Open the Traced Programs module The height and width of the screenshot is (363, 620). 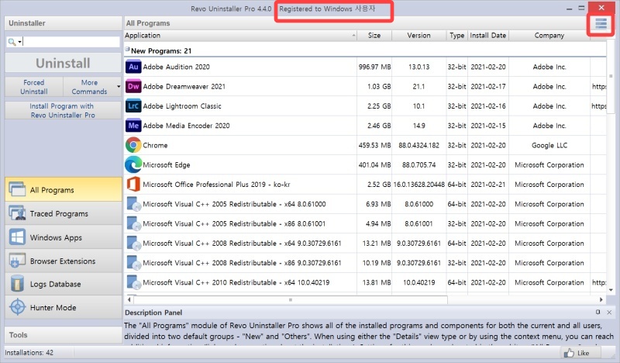pyautogui.click(x=64, y=214)
